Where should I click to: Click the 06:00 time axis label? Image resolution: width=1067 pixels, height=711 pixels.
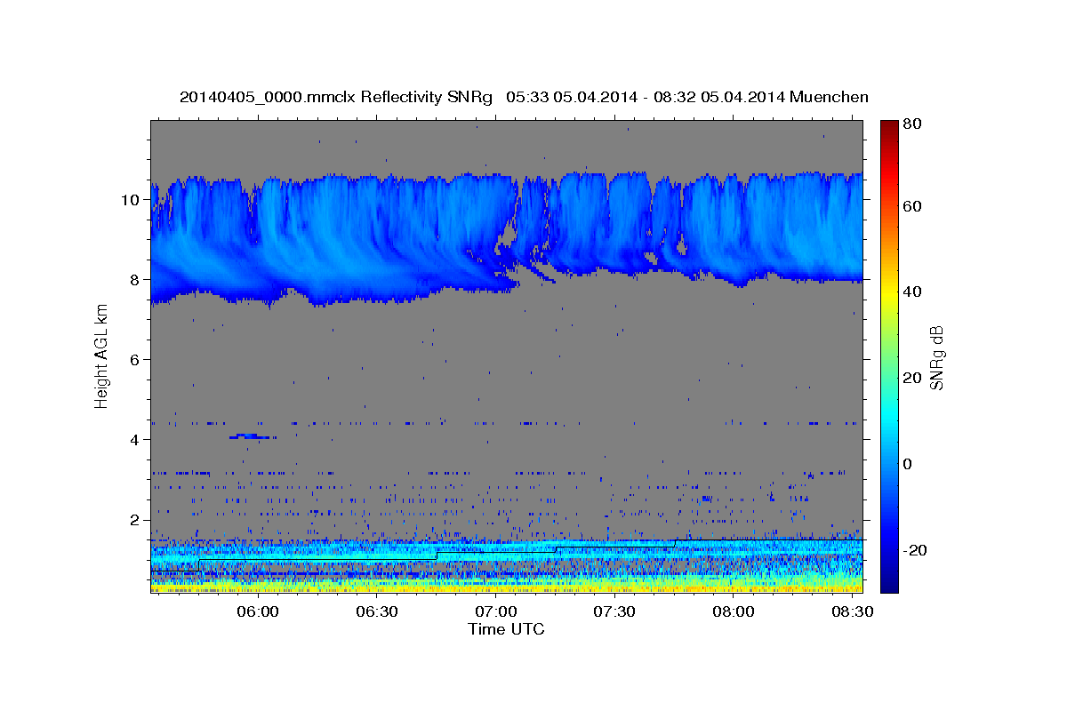pos(259,611)
